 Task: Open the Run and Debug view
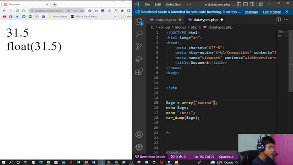pyautogui.click(x=139, y=59)
